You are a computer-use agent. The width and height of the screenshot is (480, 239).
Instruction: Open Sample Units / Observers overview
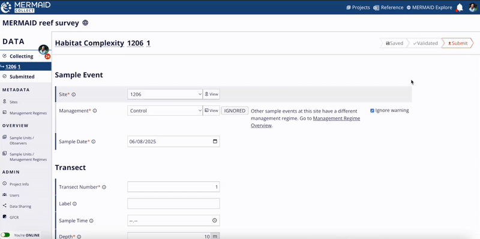coord(22,140)
